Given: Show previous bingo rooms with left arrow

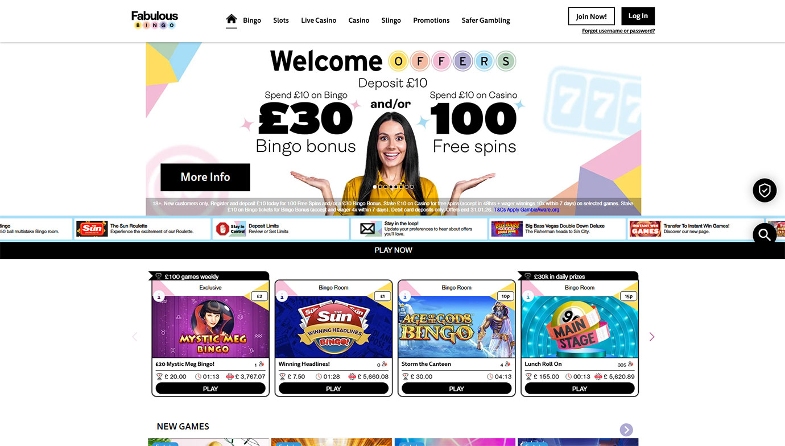Looking at the screenshot, I should pos(135,337).
